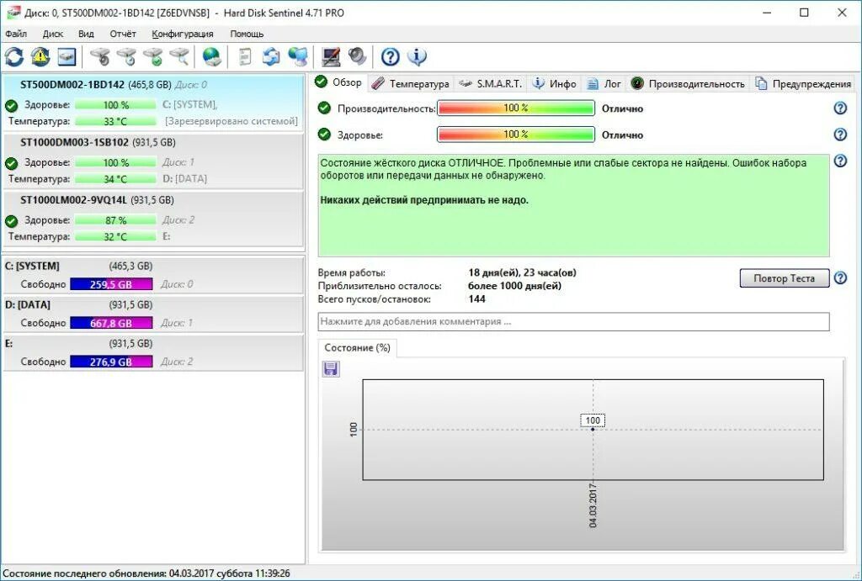
Task: Click the floppy save icon above the chart
Action: pyautogui.click(x=330, y=368)
